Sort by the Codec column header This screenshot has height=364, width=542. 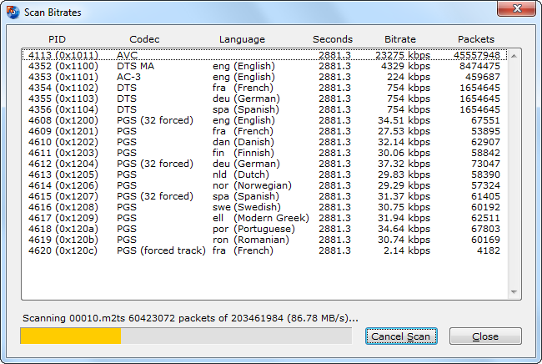[x=144, y=39]
